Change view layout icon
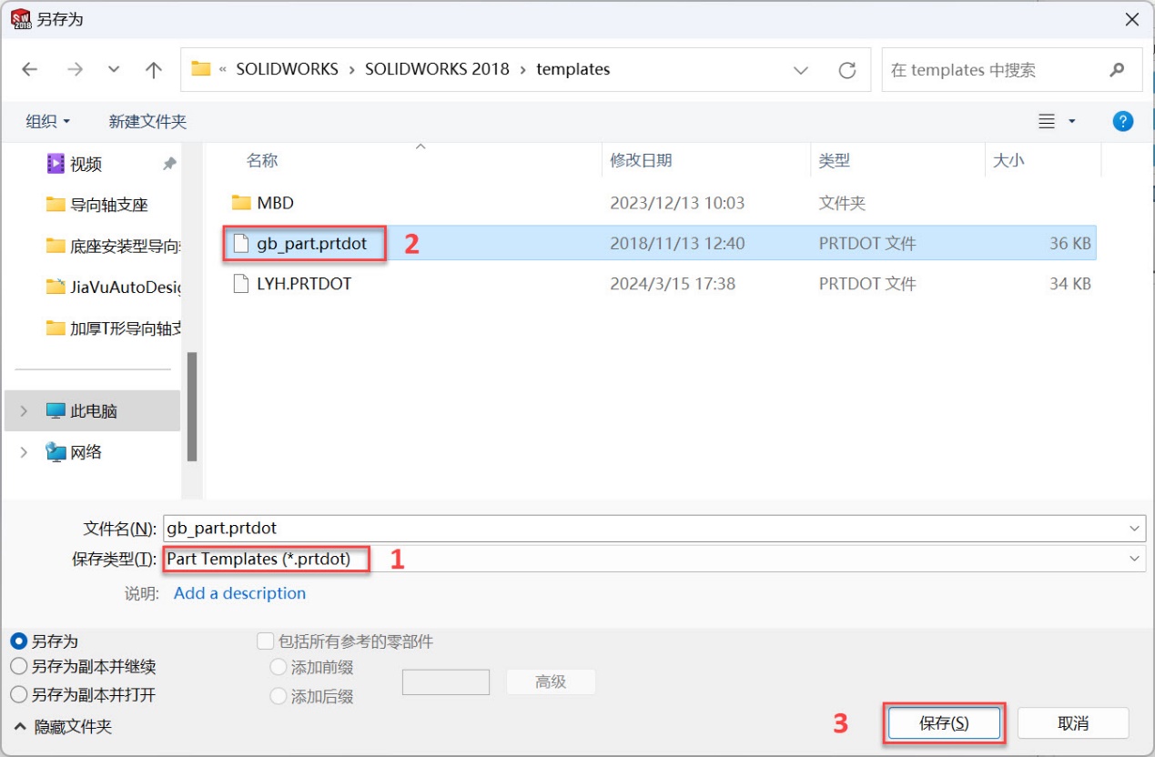 (x=1047, y=121)
